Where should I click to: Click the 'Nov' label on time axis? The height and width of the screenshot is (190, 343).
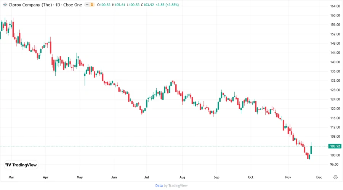pyautogui.click(x=288, y=177)
